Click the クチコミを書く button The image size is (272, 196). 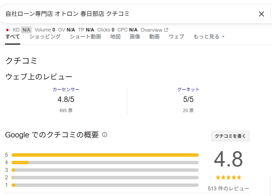point(230,136)
